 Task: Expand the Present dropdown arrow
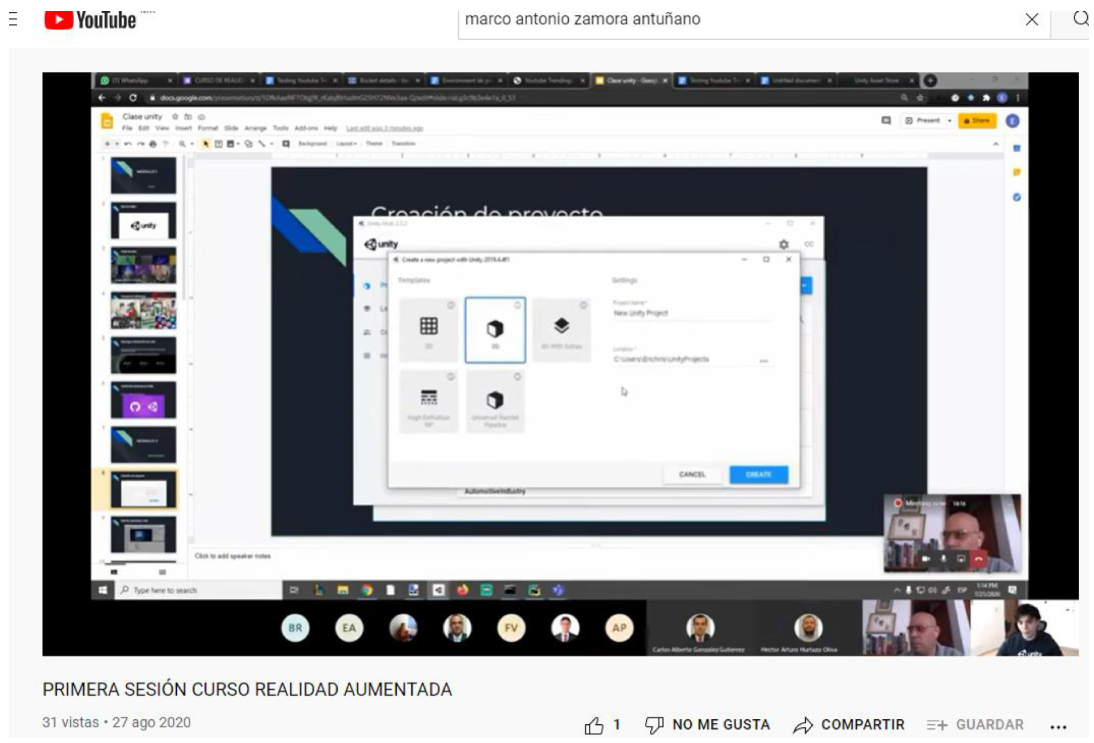tap(950, 121)
